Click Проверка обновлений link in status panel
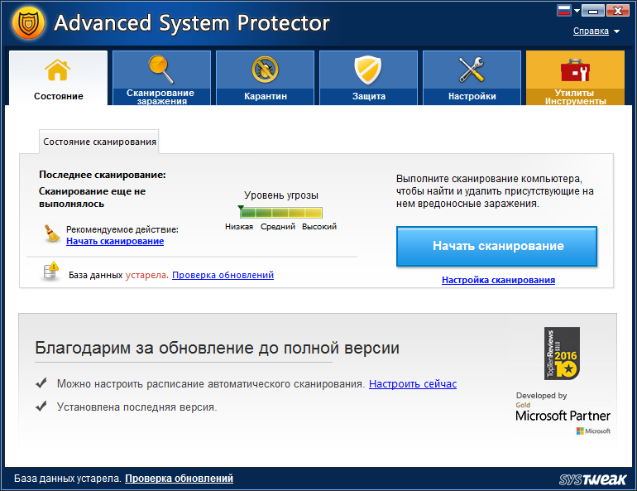Viewport: 637px width, 491px height. coord(223,275)
